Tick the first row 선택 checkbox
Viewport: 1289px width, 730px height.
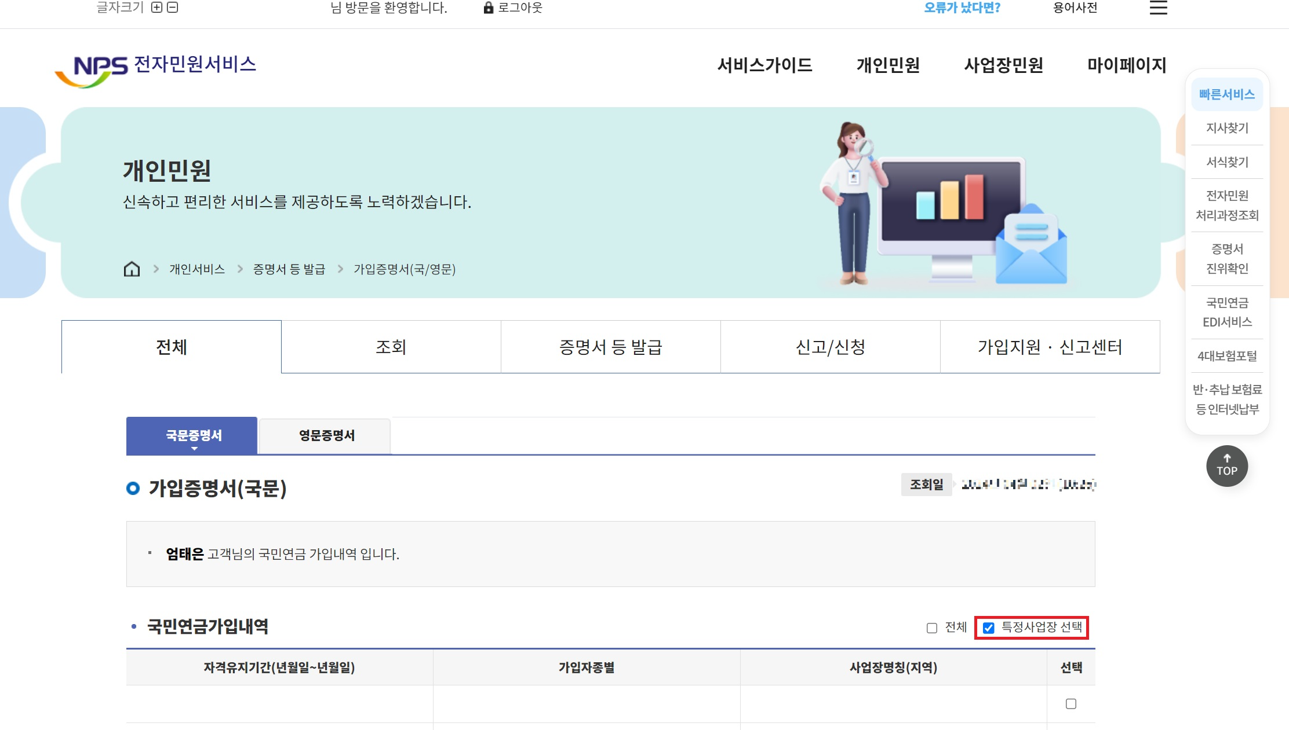[x=1070, y=704]
